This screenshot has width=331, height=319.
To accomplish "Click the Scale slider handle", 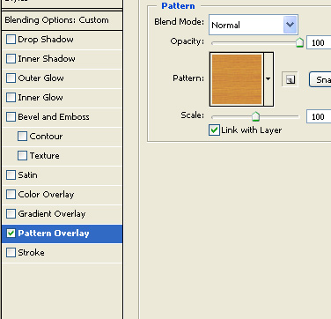I will point(255,116).
